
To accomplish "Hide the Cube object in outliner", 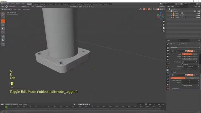I will pyautogui.click(x=197, y=15).
